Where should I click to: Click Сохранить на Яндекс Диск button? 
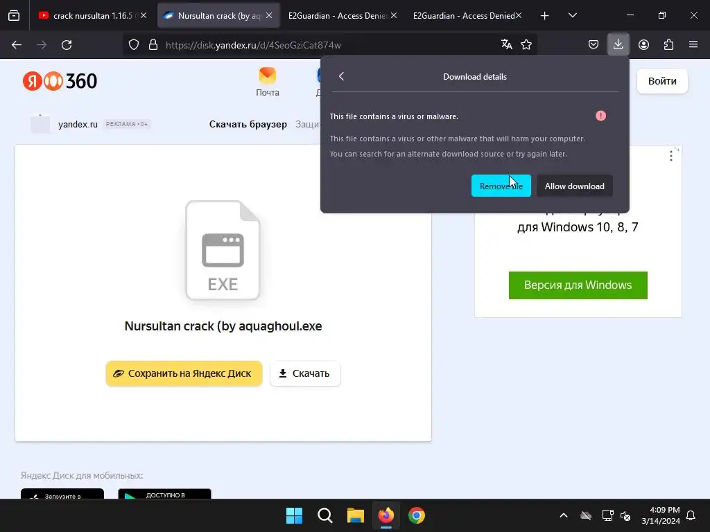184,373
